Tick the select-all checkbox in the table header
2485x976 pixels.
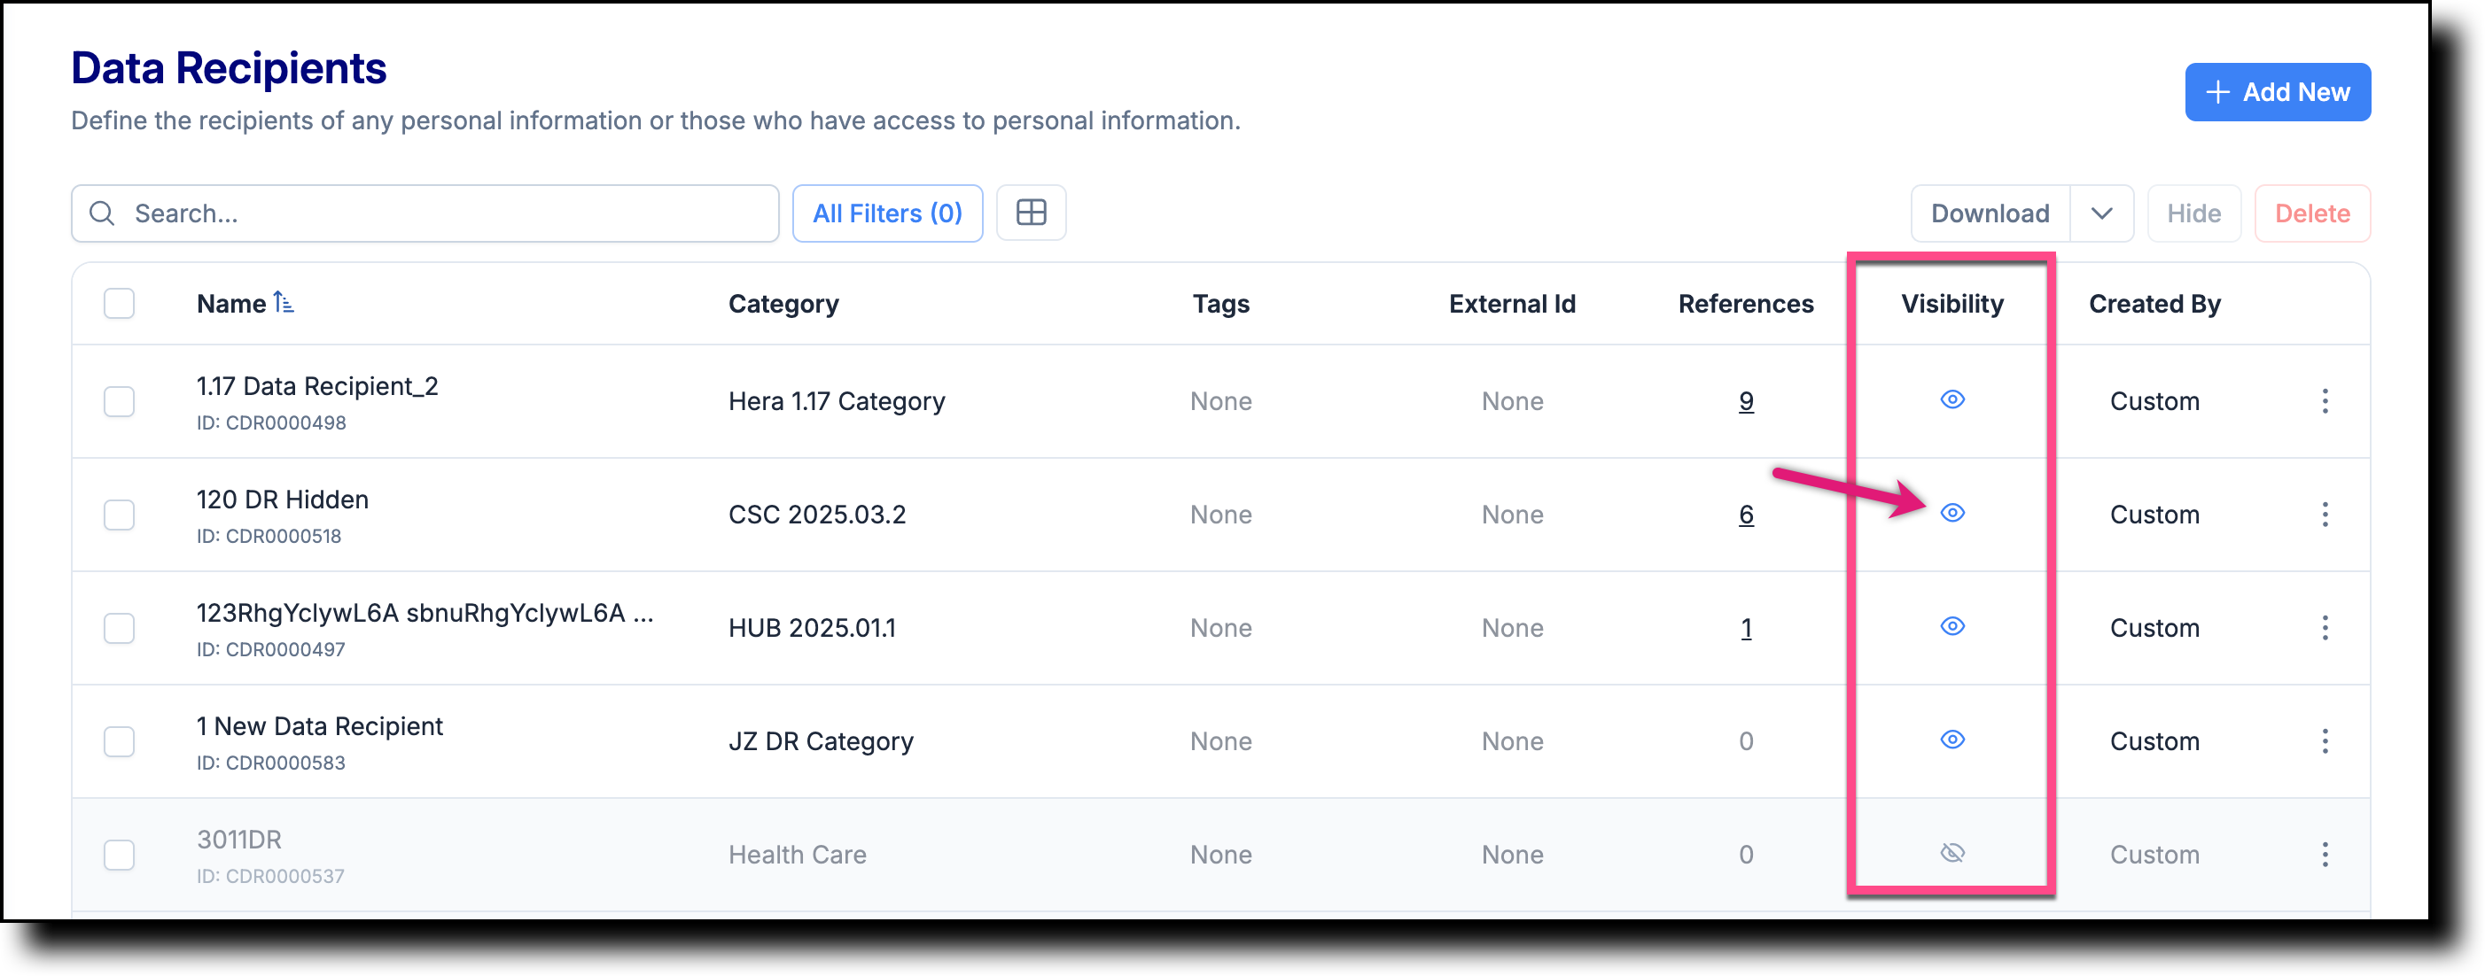point(120,304)
